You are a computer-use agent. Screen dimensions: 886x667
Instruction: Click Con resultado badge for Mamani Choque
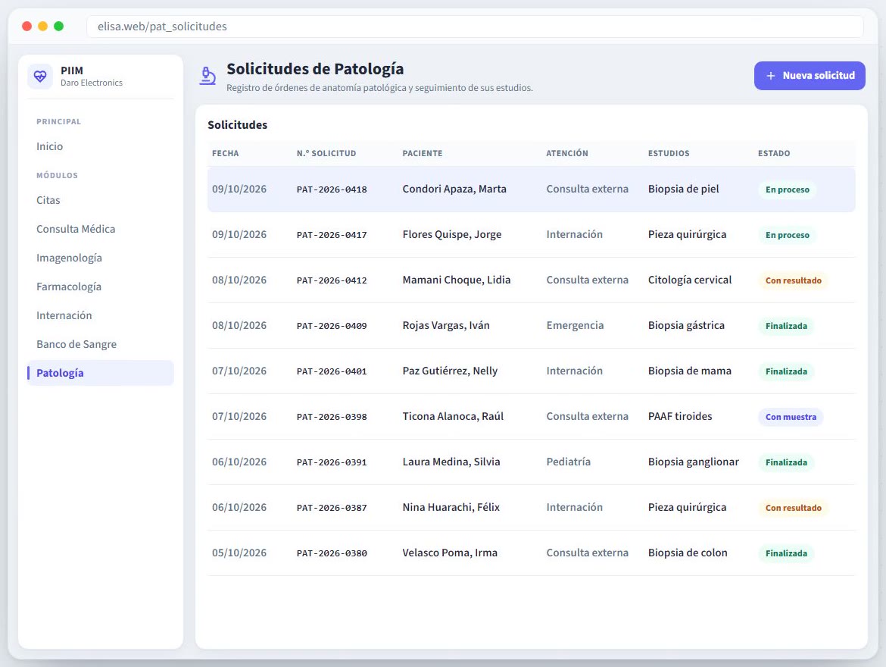coord(794,280)
